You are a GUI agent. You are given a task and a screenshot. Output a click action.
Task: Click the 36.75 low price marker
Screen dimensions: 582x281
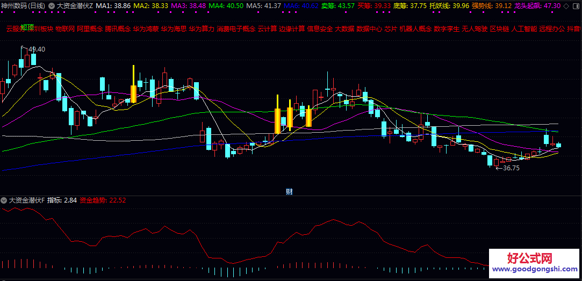511,168
